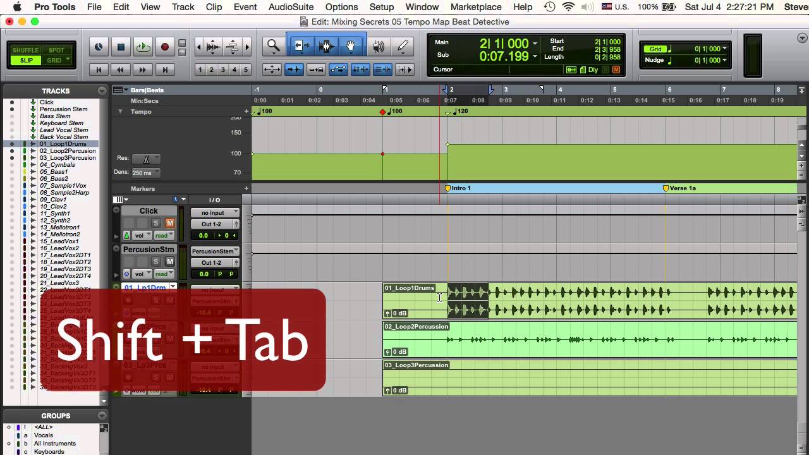The width and height of the screenshot is (809, 455).
Task: Unmute the Click track
Action: [169, 223]
